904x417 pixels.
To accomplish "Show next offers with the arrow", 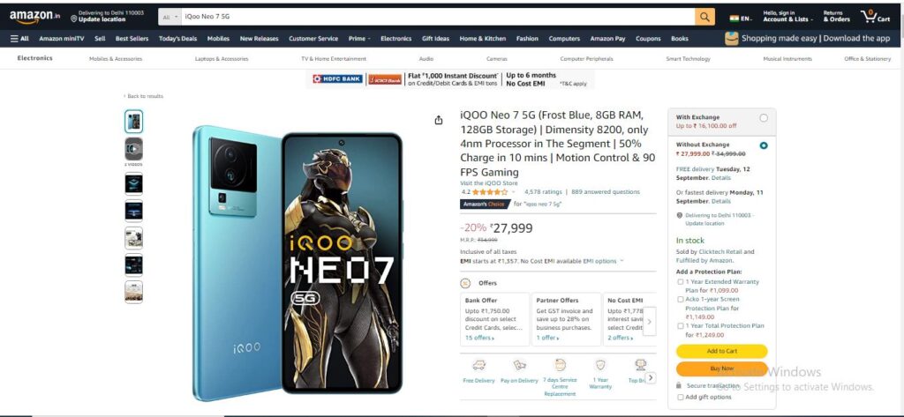I will click(x=649, y=322).
